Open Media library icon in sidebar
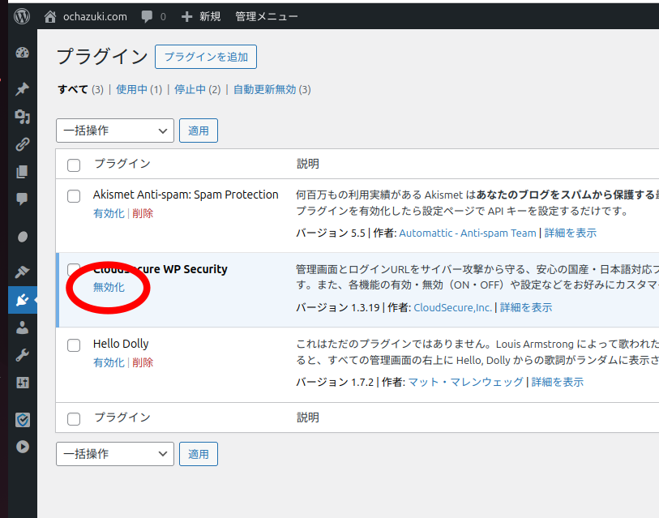659x518 pixels. pos(23,118)
